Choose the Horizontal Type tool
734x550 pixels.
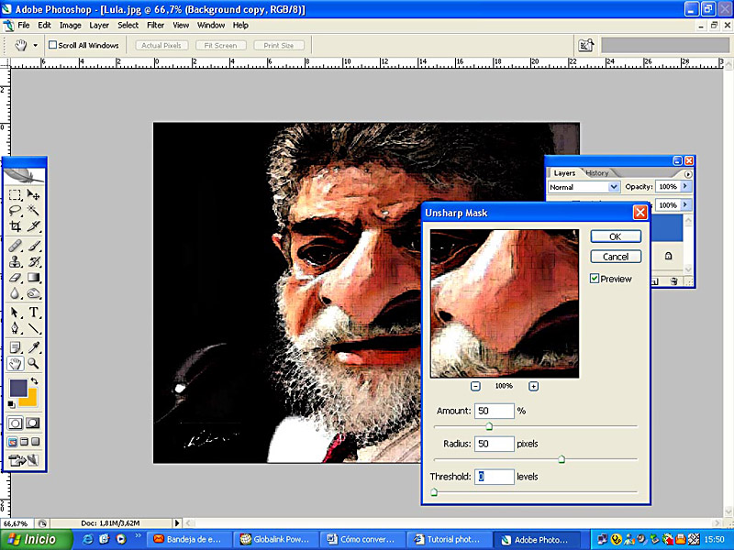(34, 313)
